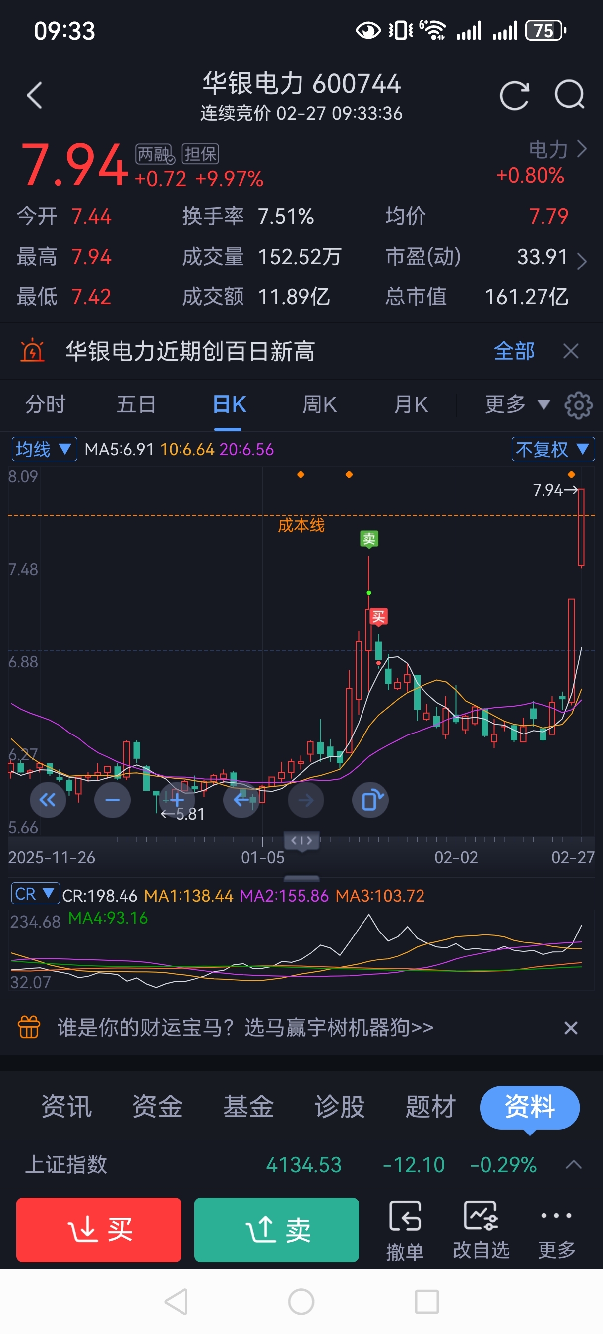Tap the green 卖 sell button
This screenshot has height=1334, width=603.
[x=276, y=1229]
